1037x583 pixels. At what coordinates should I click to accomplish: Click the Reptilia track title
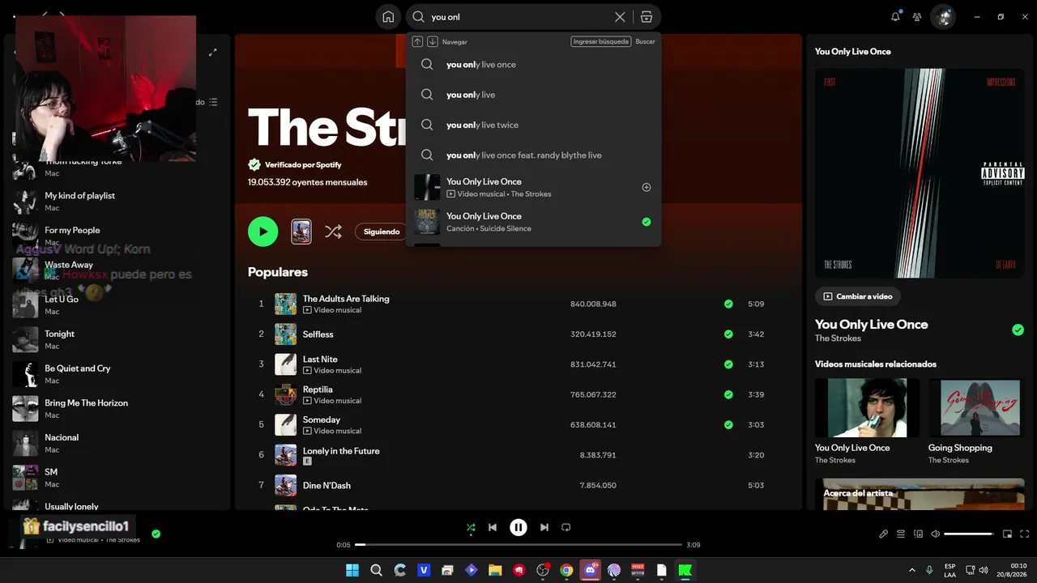[318, 389]
